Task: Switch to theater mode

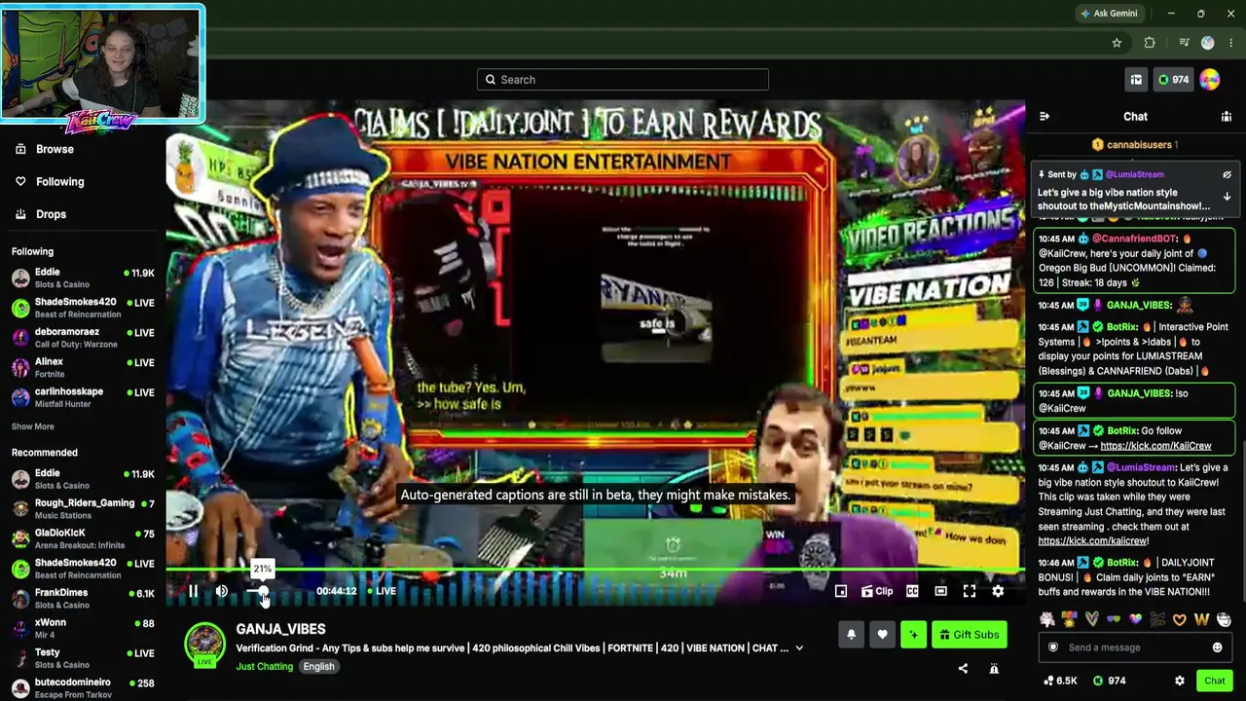Action: [940, 591]
